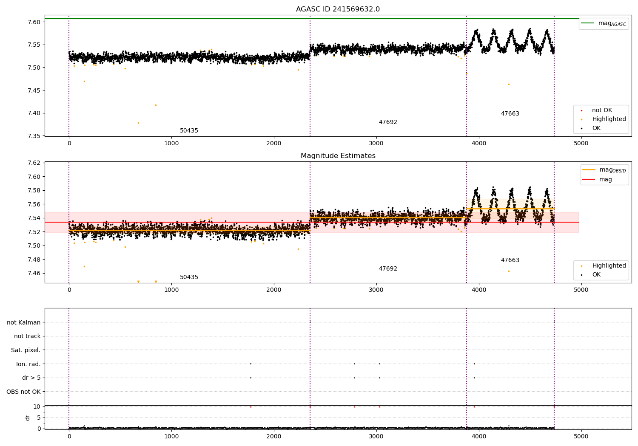Click the title 'AGASC ID 241569632.0'
The image size is (638, 446).
pyautogui.click(x=338, y=9)
